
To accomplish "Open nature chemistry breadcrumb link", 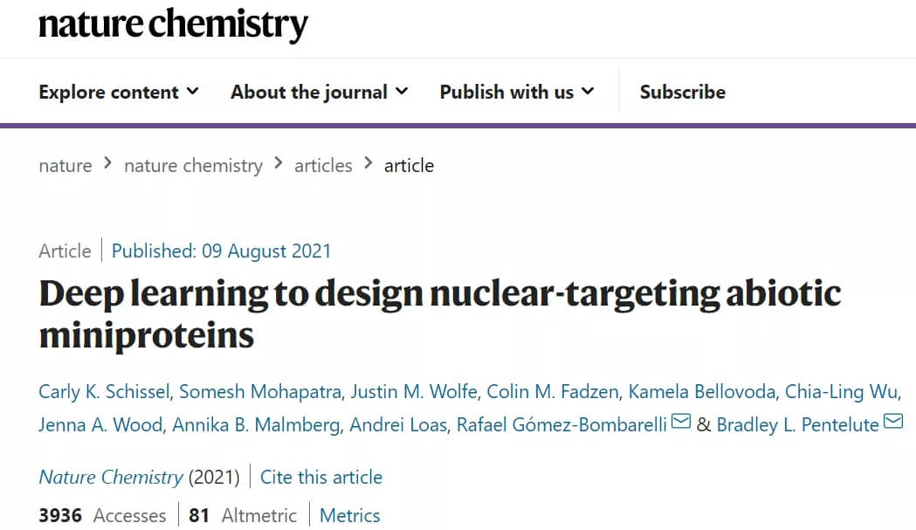I will (x=193, y=166).
